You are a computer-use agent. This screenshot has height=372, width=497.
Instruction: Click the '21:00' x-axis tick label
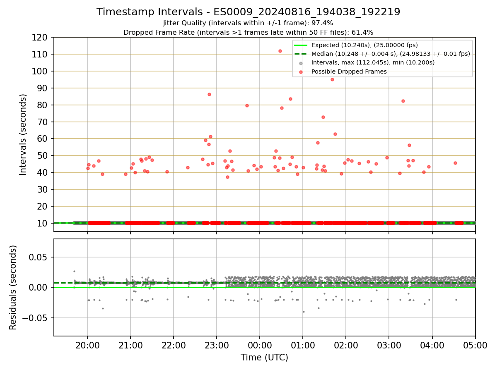[x=130, y=345]
